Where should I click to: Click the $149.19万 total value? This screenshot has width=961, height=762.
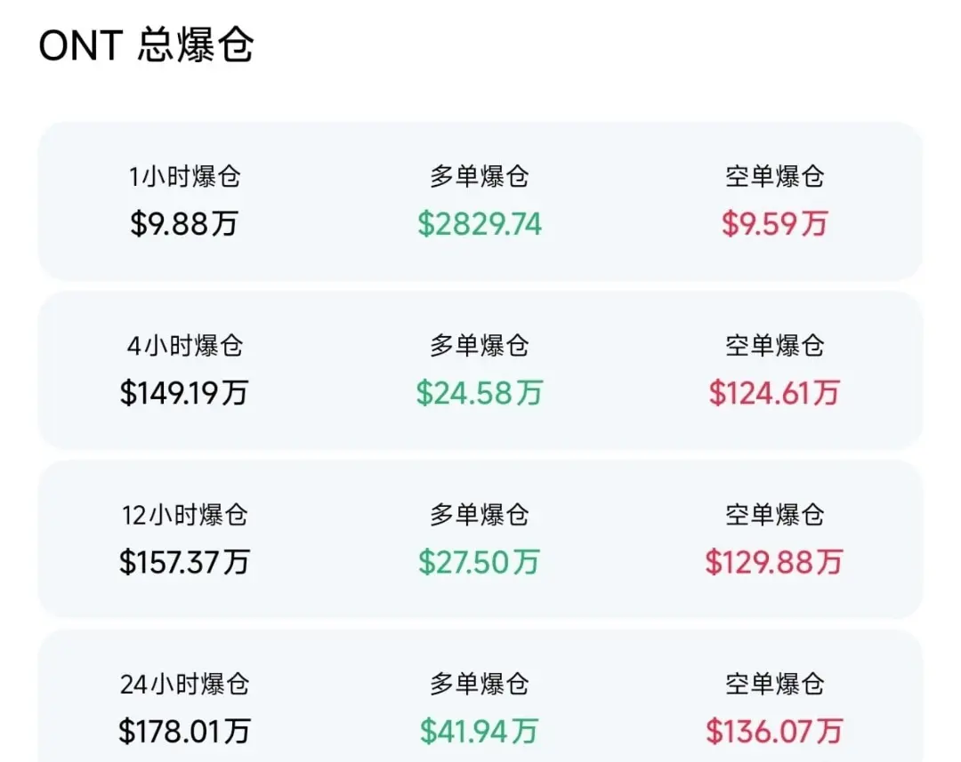(184, 392)
